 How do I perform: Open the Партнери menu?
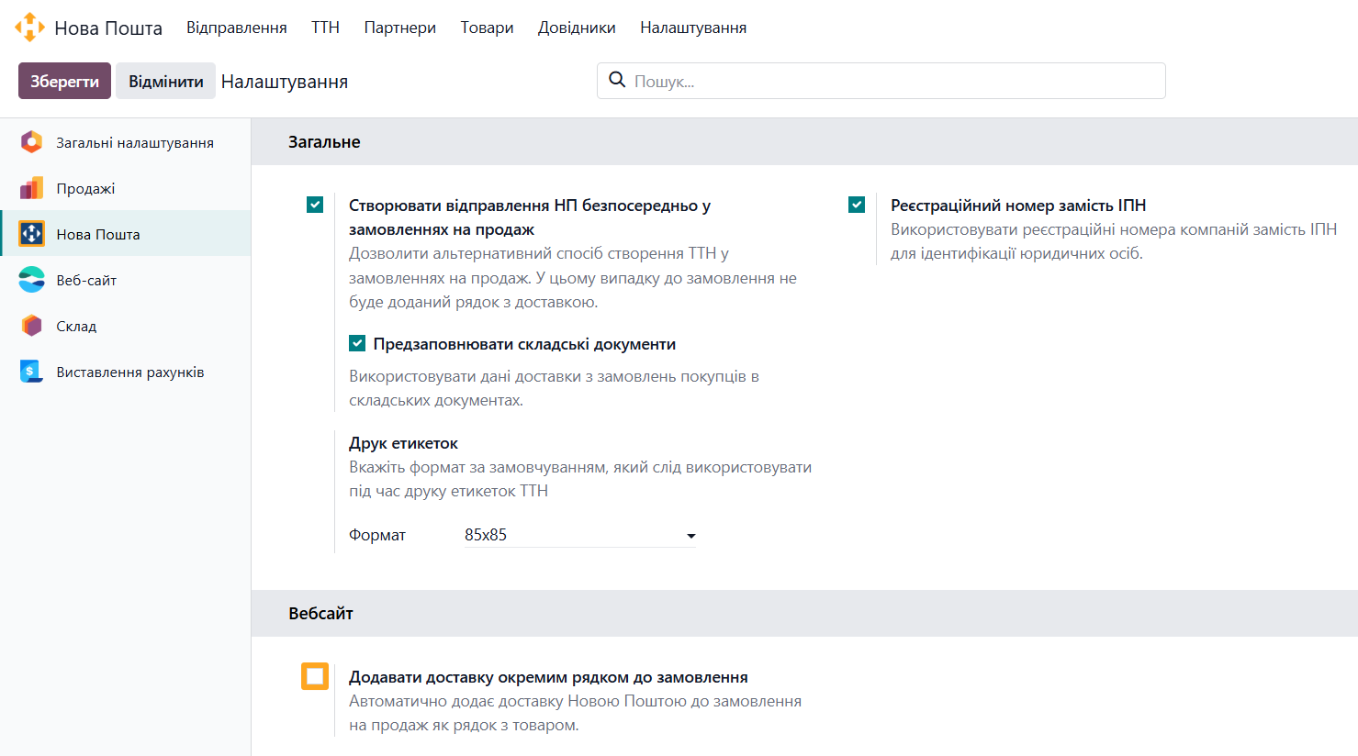400,28
